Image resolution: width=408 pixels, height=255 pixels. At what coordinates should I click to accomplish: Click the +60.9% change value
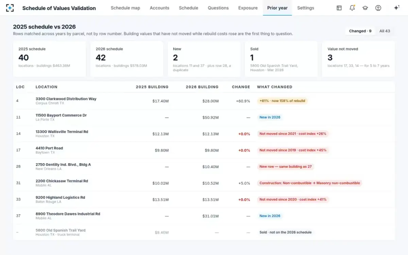coord(243,101)
